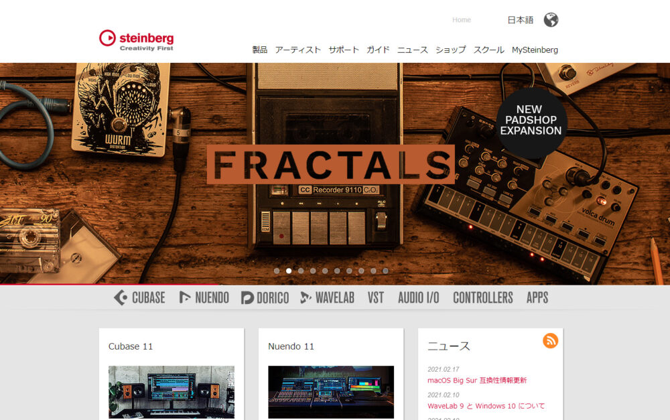Select the first carousel slide dot
The image size is (670, 420).
(277, 271)
